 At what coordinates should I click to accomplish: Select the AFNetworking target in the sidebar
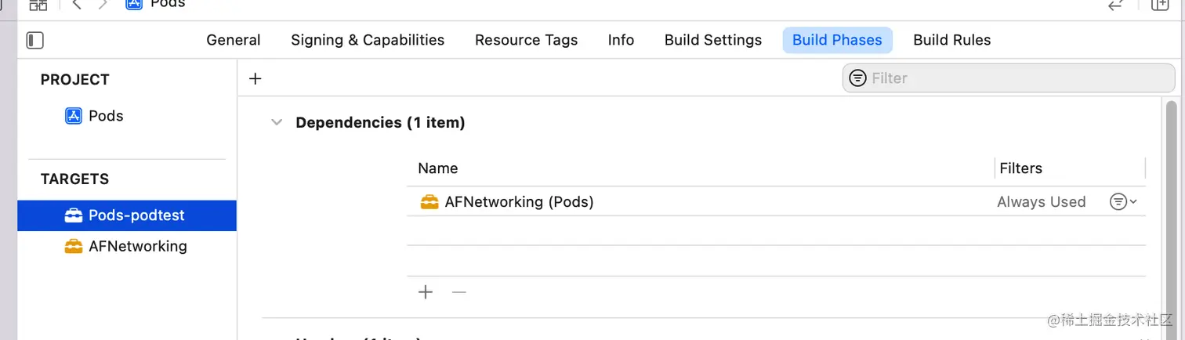click(x=137, y=246)
